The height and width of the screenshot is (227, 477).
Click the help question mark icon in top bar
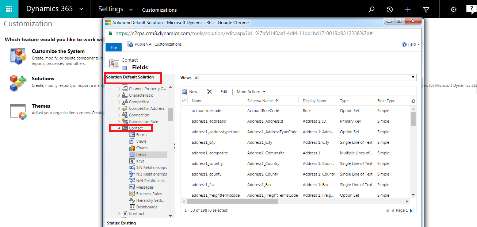tap(472, 9)
